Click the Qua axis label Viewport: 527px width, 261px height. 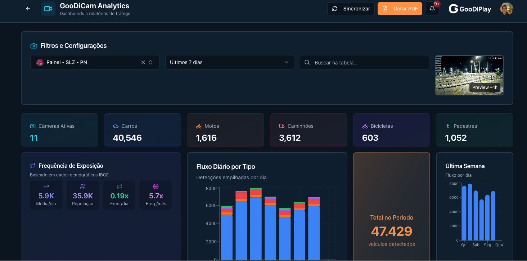[499, 245]
